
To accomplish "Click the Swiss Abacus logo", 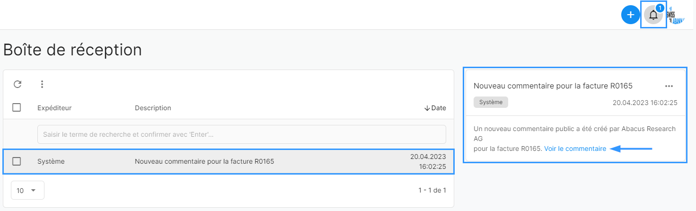I will pos(678,16).
